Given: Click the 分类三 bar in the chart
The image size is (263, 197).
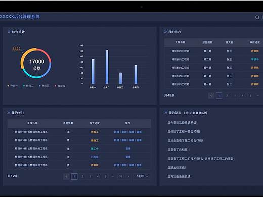Looking at the screenshot, I should pos(120,78).
